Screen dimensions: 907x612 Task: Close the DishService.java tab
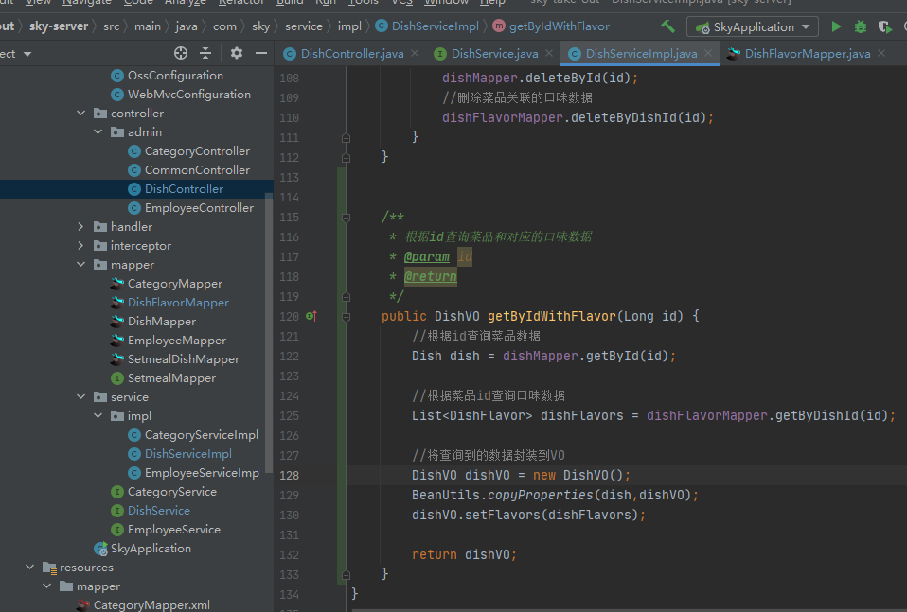(x=549, y=54)
